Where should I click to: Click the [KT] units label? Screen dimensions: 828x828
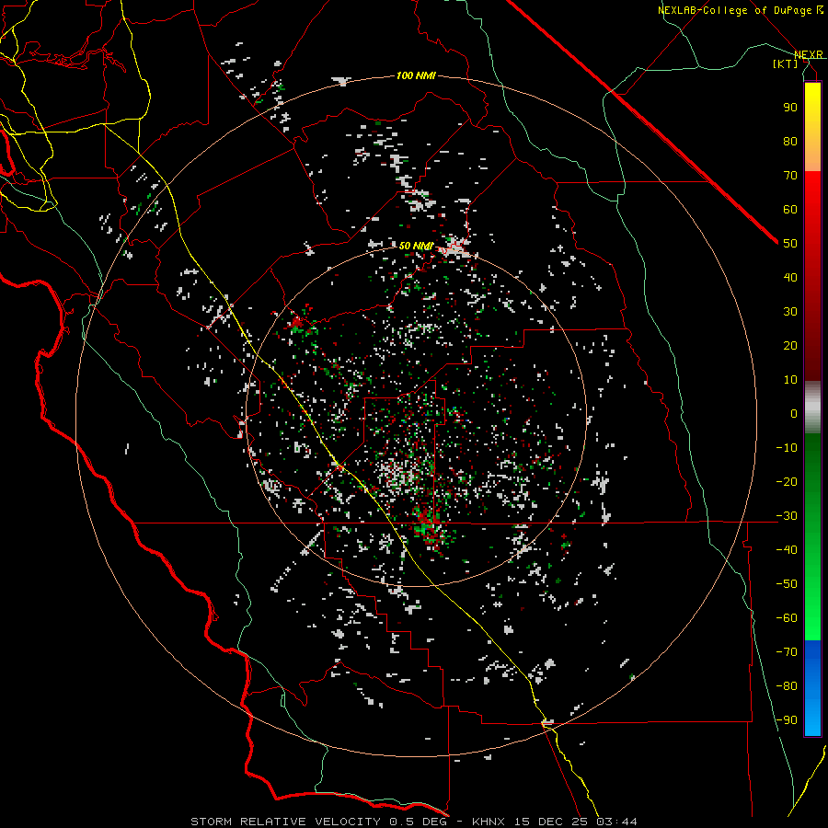(x=786, y=63)
